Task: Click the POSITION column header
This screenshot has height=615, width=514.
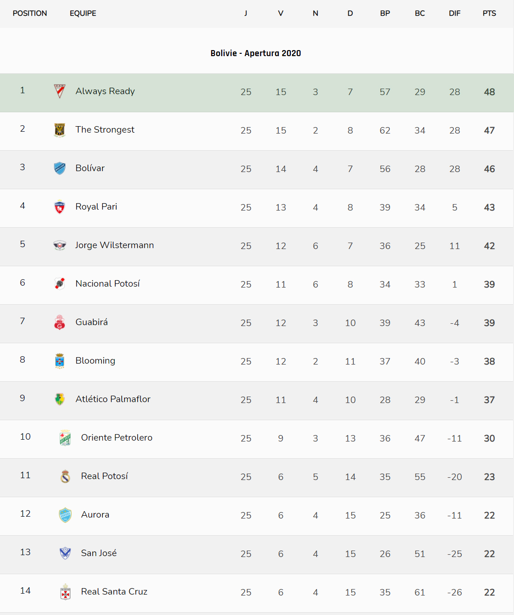Action: pos(30,13)
